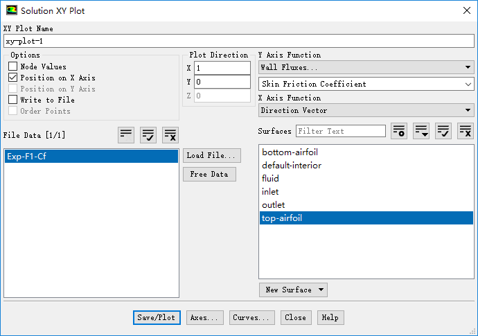The width and height of the screenshot is (478, 336).
Task: Toggle the Write to File checkbox
Action: click(x=12, y=100)
